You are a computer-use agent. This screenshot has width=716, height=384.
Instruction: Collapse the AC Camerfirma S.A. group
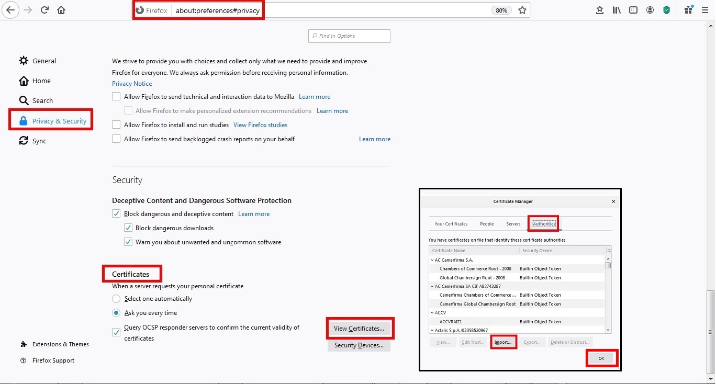point(432,260)
